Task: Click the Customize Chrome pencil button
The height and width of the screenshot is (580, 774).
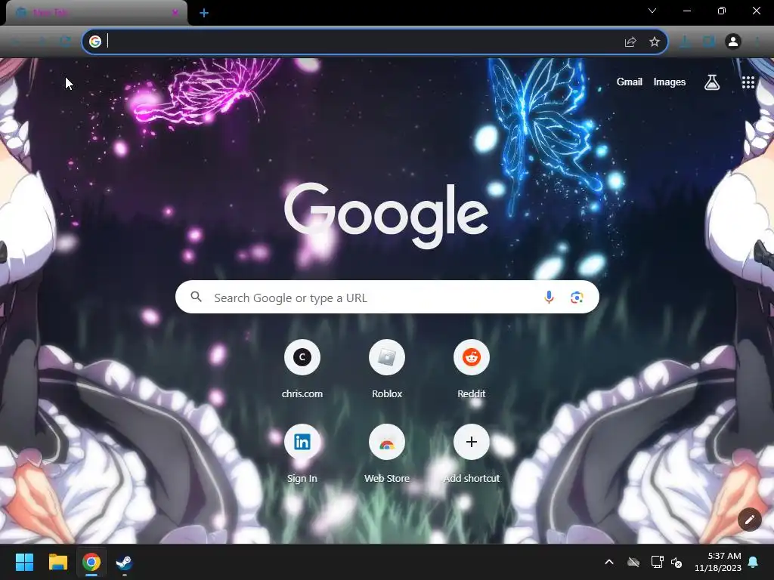Action: 749,520
